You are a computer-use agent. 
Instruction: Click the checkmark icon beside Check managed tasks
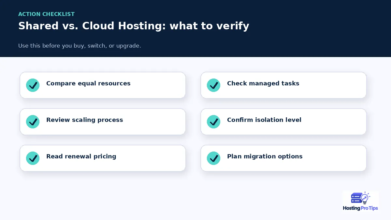213,85
